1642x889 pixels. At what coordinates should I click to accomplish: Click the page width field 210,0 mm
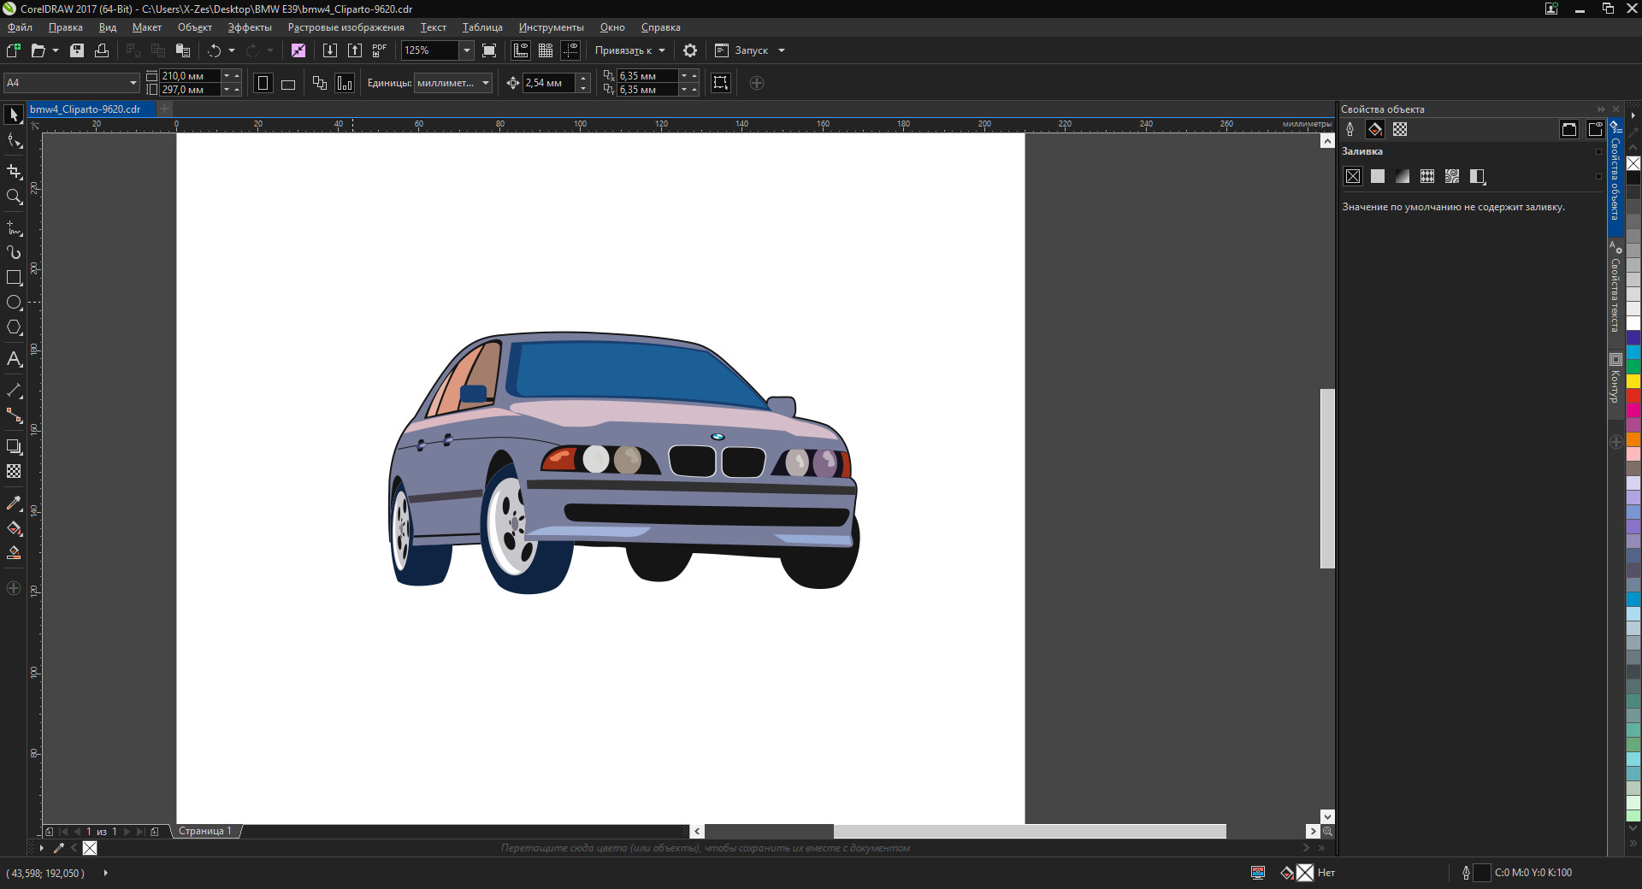tap(190, 76)
